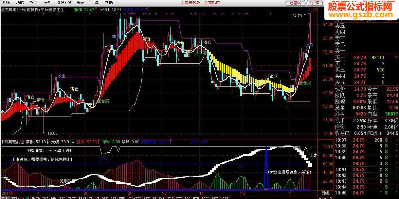The height and width of the screenshot is (199, 399).
Task: Click the 操作: 22.42 indicator value
Action: pyautogui.click(x=84, y=10)
